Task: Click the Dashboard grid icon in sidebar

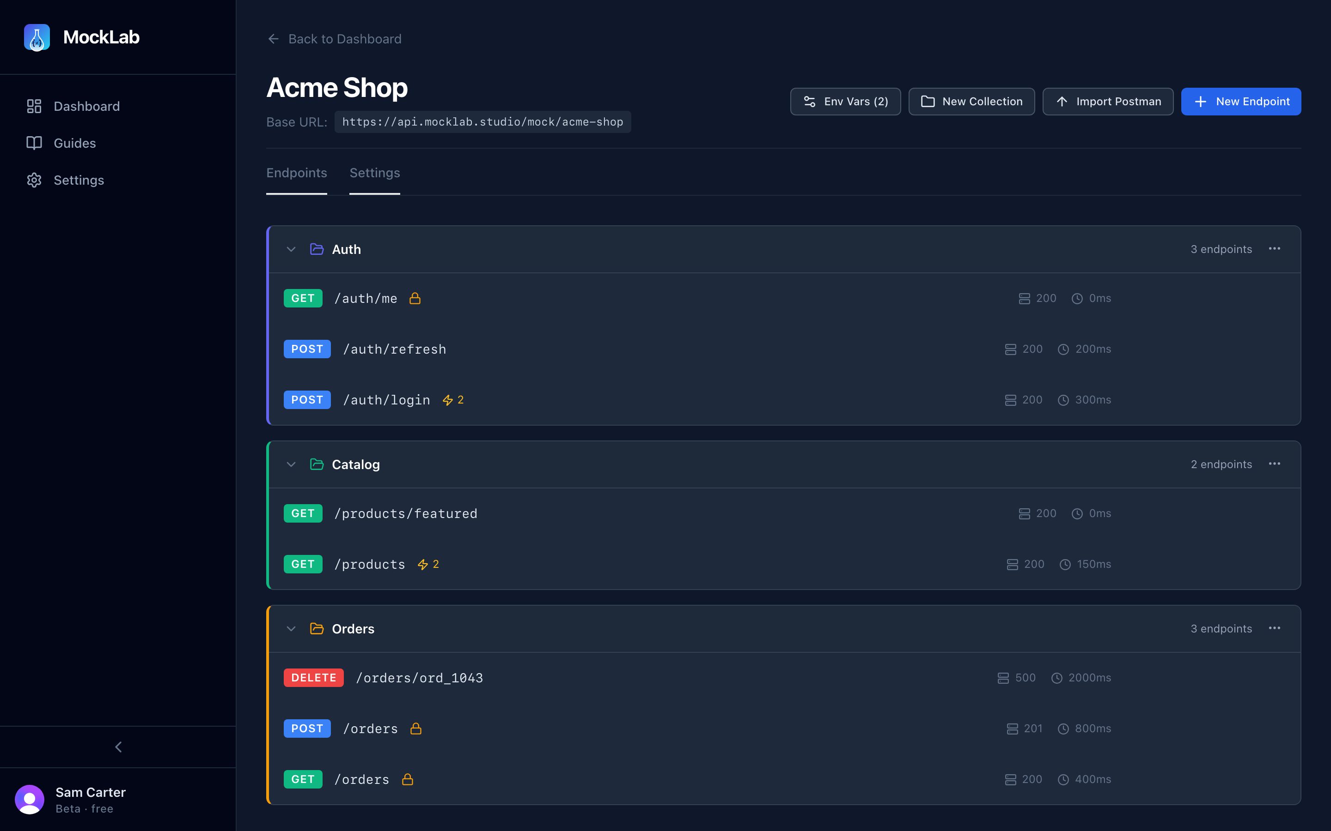Action: [x=34, y=106]
